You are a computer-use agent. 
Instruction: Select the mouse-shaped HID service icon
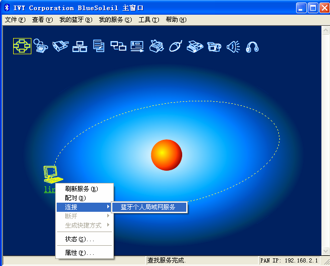click(175, 47)
